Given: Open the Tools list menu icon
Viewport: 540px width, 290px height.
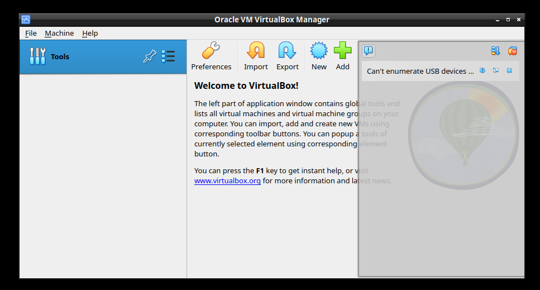Looking at the screenshot, I should (168, 56).
